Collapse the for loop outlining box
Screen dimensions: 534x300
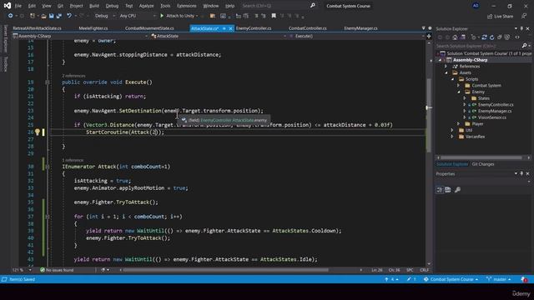click(48, 217)
